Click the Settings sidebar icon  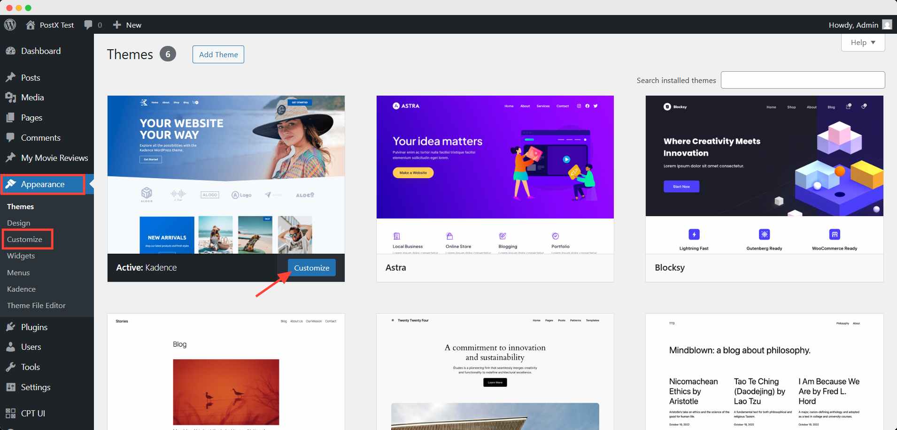tap(10, 387)
